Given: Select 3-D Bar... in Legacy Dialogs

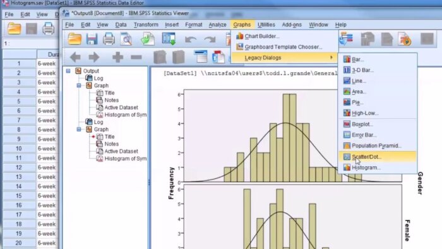Looking at the screenshot, I should click(x=378, y=70).
